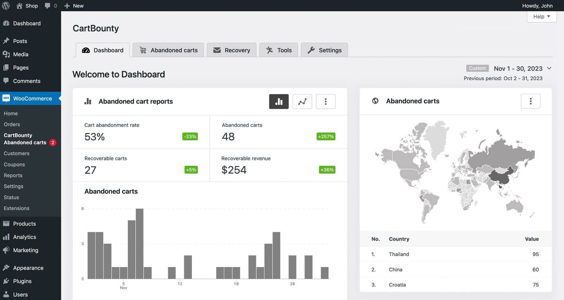
Task: Click the China row in country table
Action: tap(455, 270)
